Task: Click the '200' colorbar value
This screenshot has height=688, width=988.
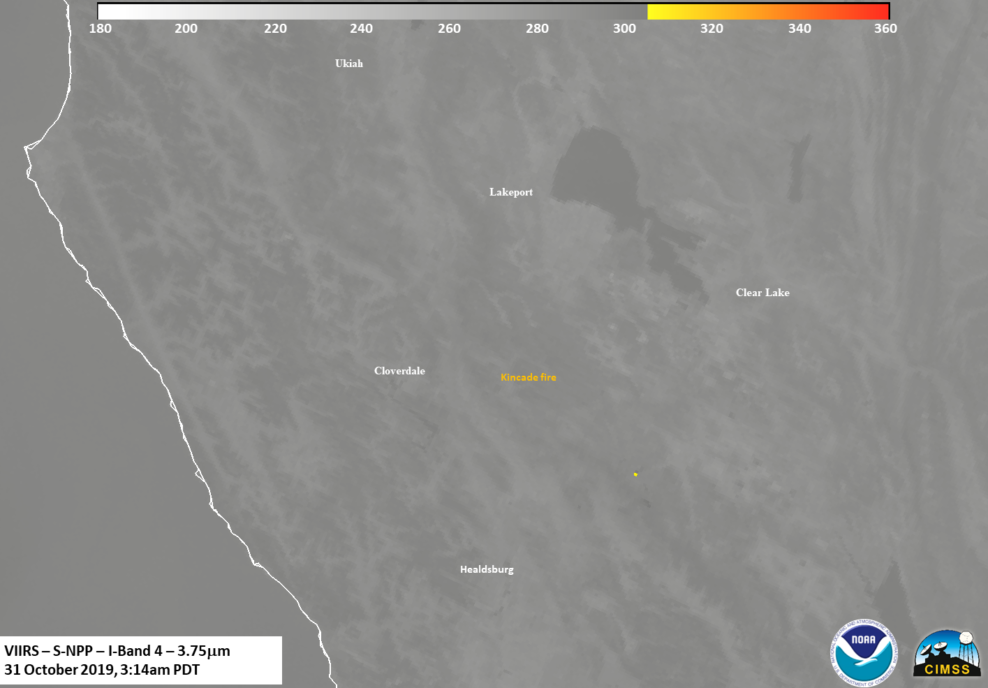Action: (x=186, y=29)
